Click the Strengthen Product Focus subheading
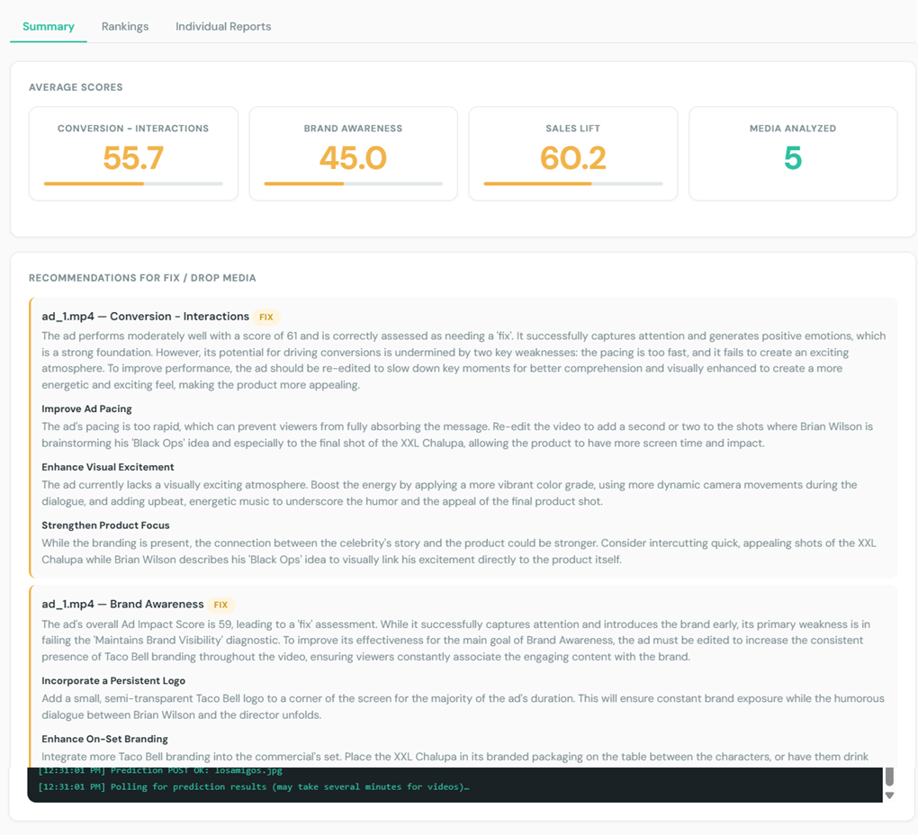 105,525
